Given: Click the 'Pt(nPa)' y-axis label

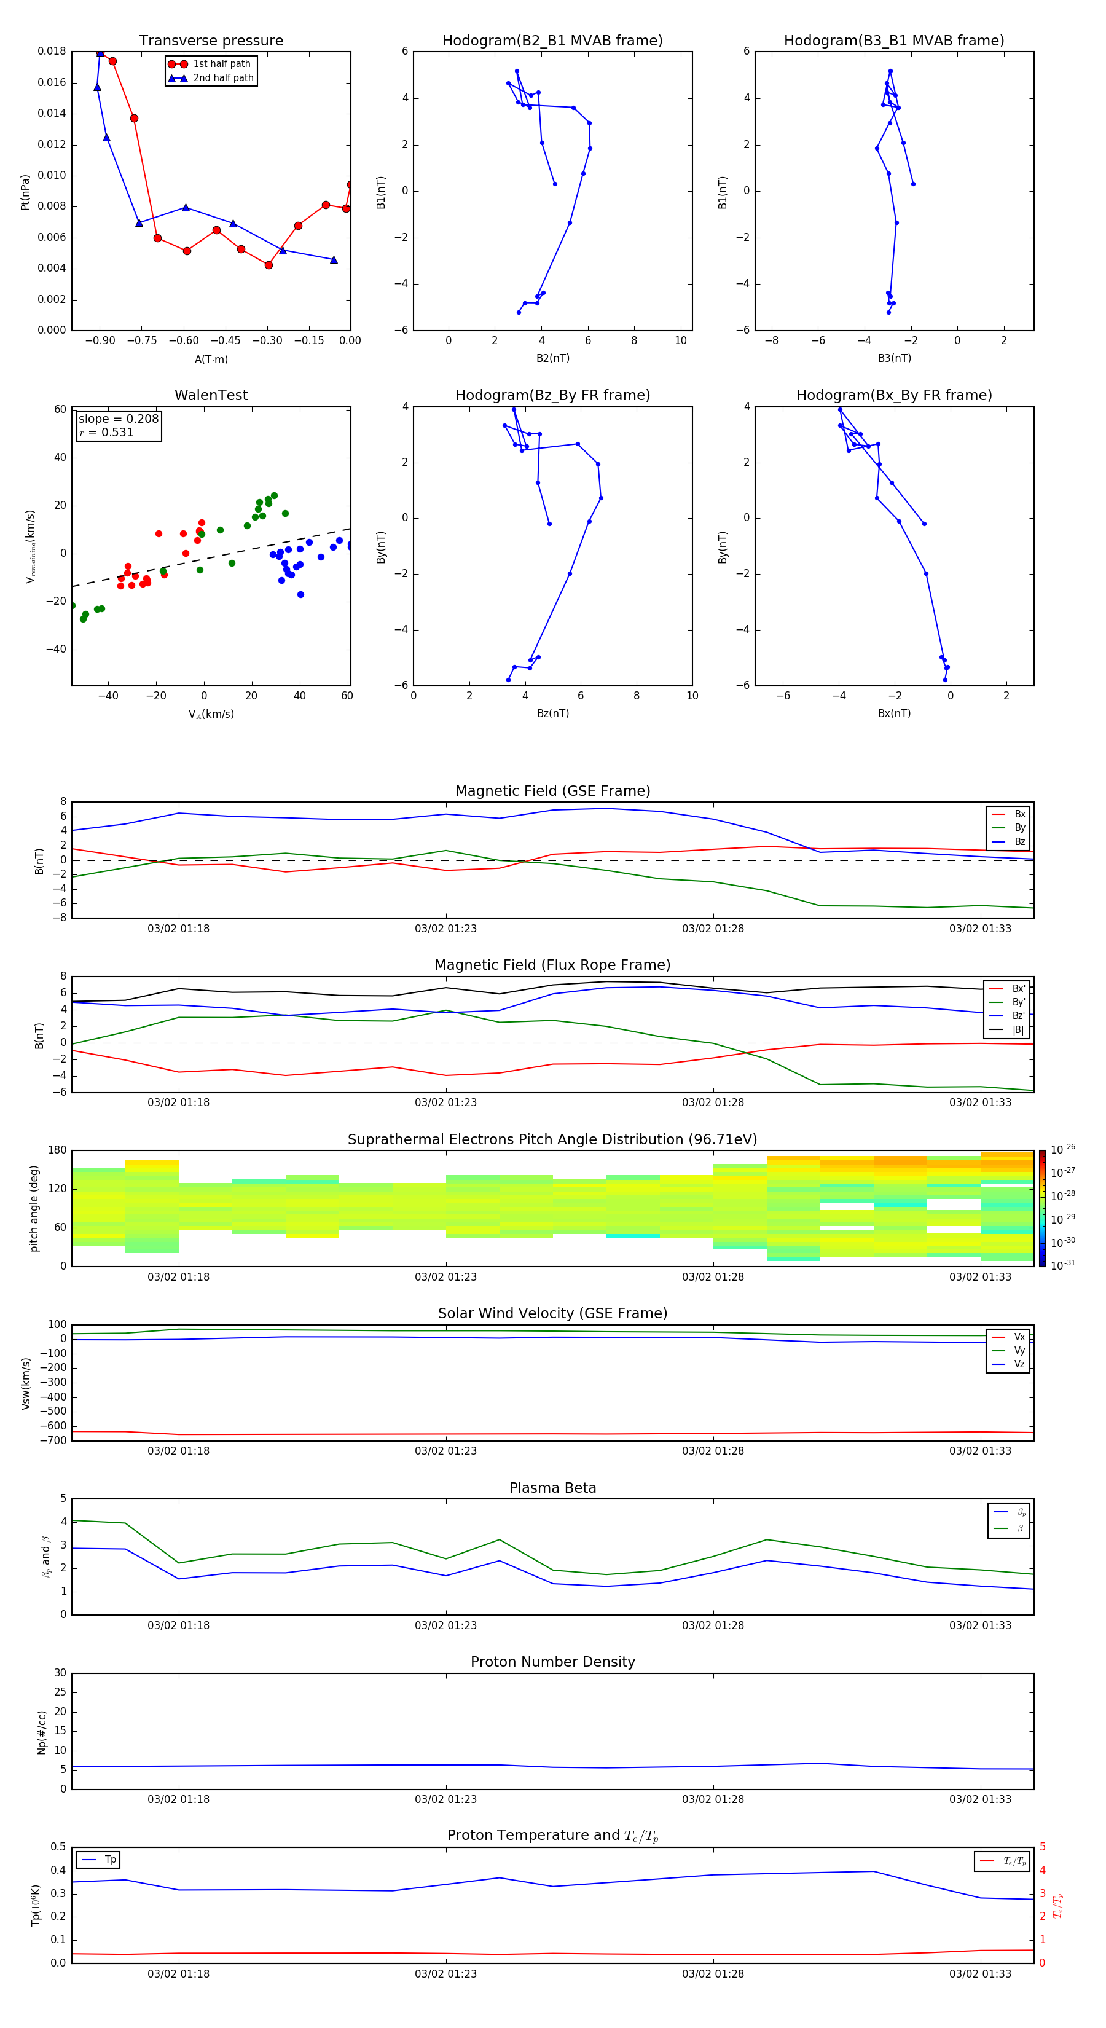Looking at the screenshot, I should click(25, 191).
